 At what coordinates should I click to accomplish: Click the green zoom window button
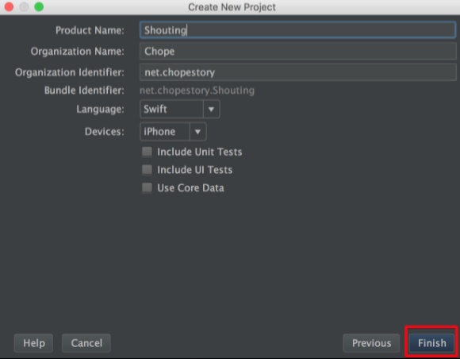coord(39,6)
